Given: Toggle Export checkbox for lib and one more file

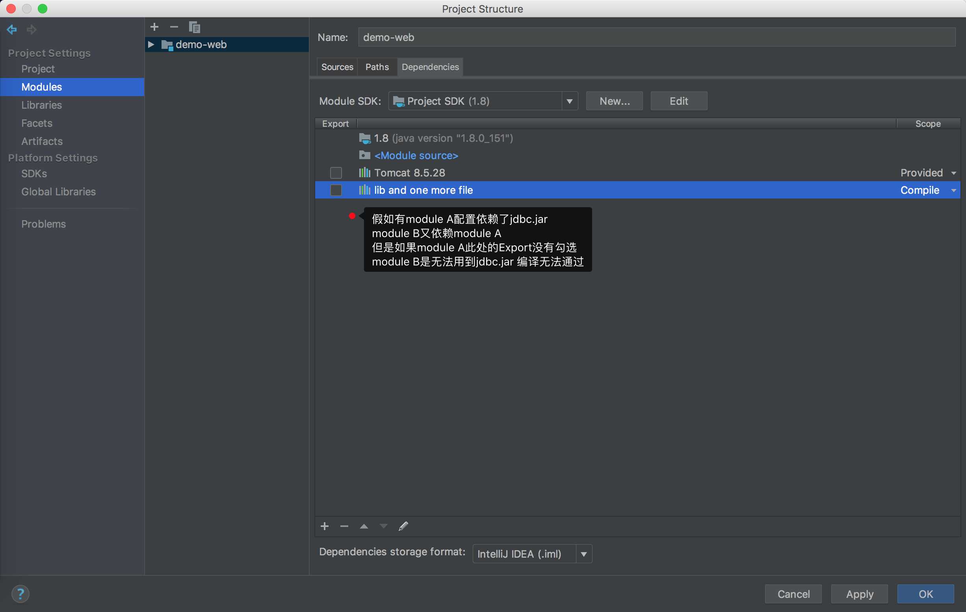Looking at the screenshot, I should [x=336, y=190].
